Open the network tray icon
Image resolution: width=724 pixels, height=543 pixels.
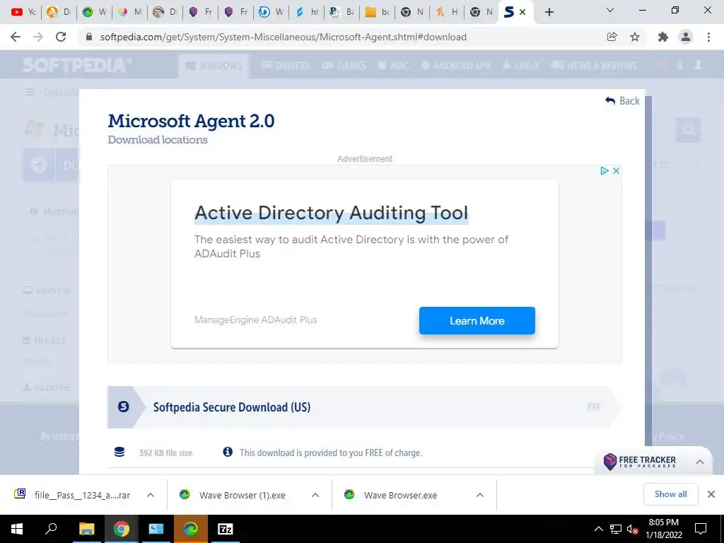pyautogui.click(x=616, y=529)
